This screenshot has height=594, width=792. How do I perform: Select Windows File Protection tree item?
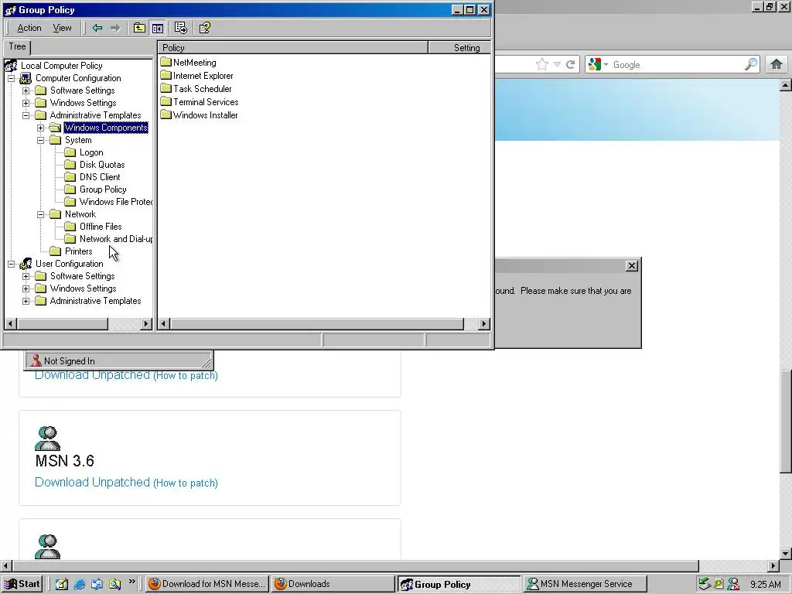tap(116, 202)
